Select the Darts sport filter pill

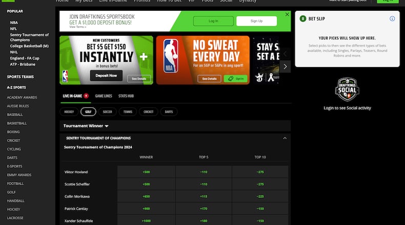(x=169, y=111)
